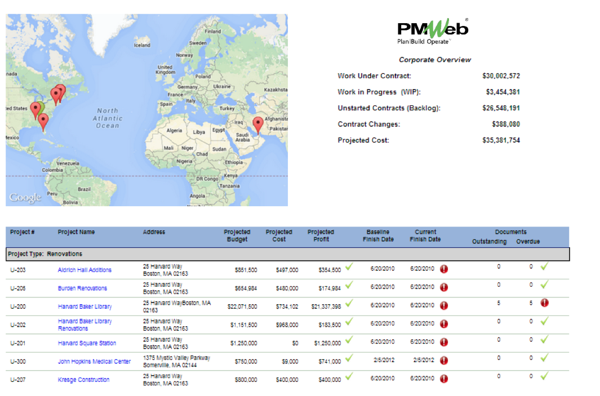Click green profit checkmark for Kresge Construction
600x396 pixels.
coord(349,376)
